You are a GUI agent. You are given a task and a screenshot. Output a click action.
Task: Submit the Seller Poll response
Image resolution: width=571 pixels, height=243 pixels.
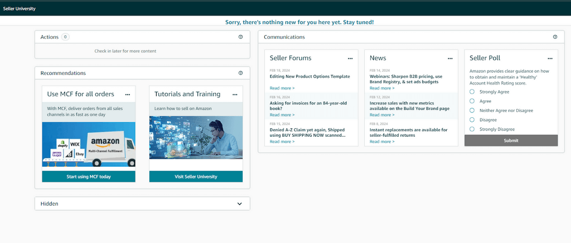click(x=511, y=141)
